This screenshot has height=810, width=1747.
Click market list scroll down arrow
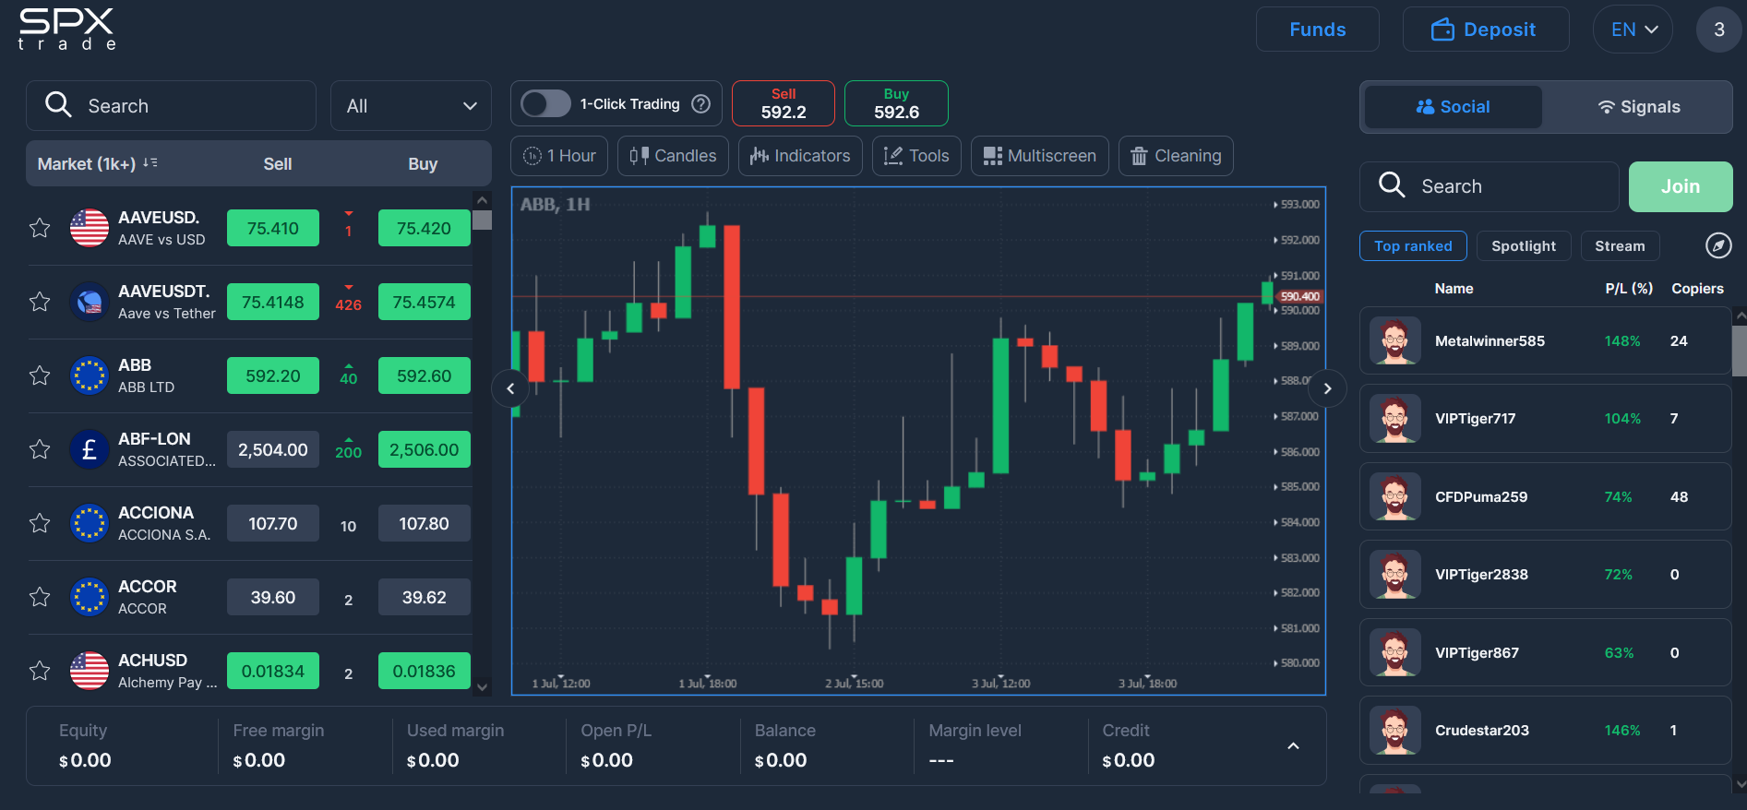483,686
